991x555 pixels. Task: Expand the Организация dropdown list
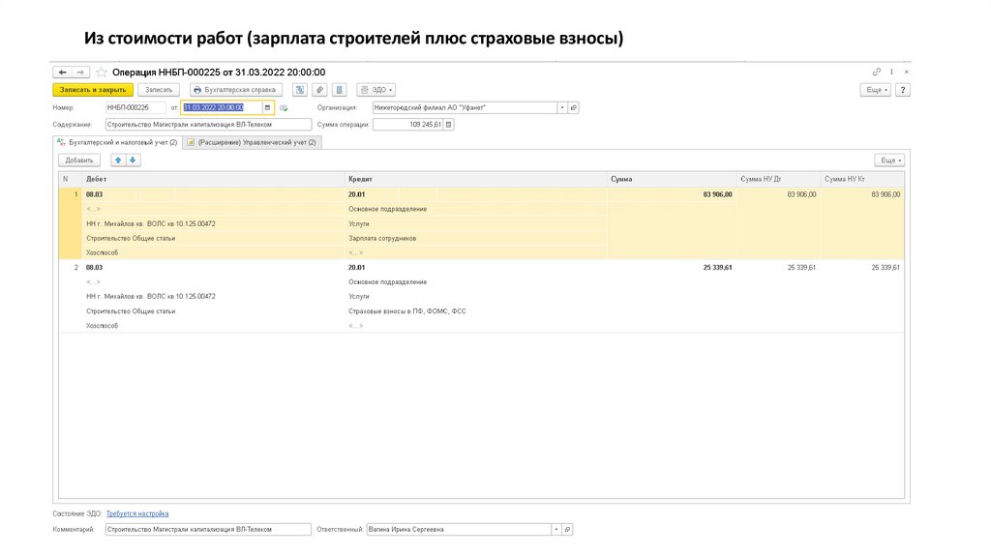pyautogui.click(x=560, y=107)
